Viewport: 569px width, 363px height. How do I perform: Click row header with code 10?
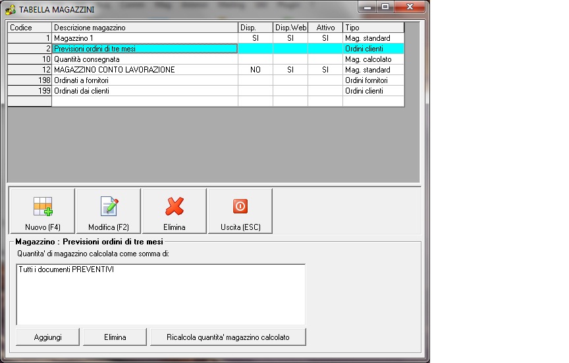[30, 59]
